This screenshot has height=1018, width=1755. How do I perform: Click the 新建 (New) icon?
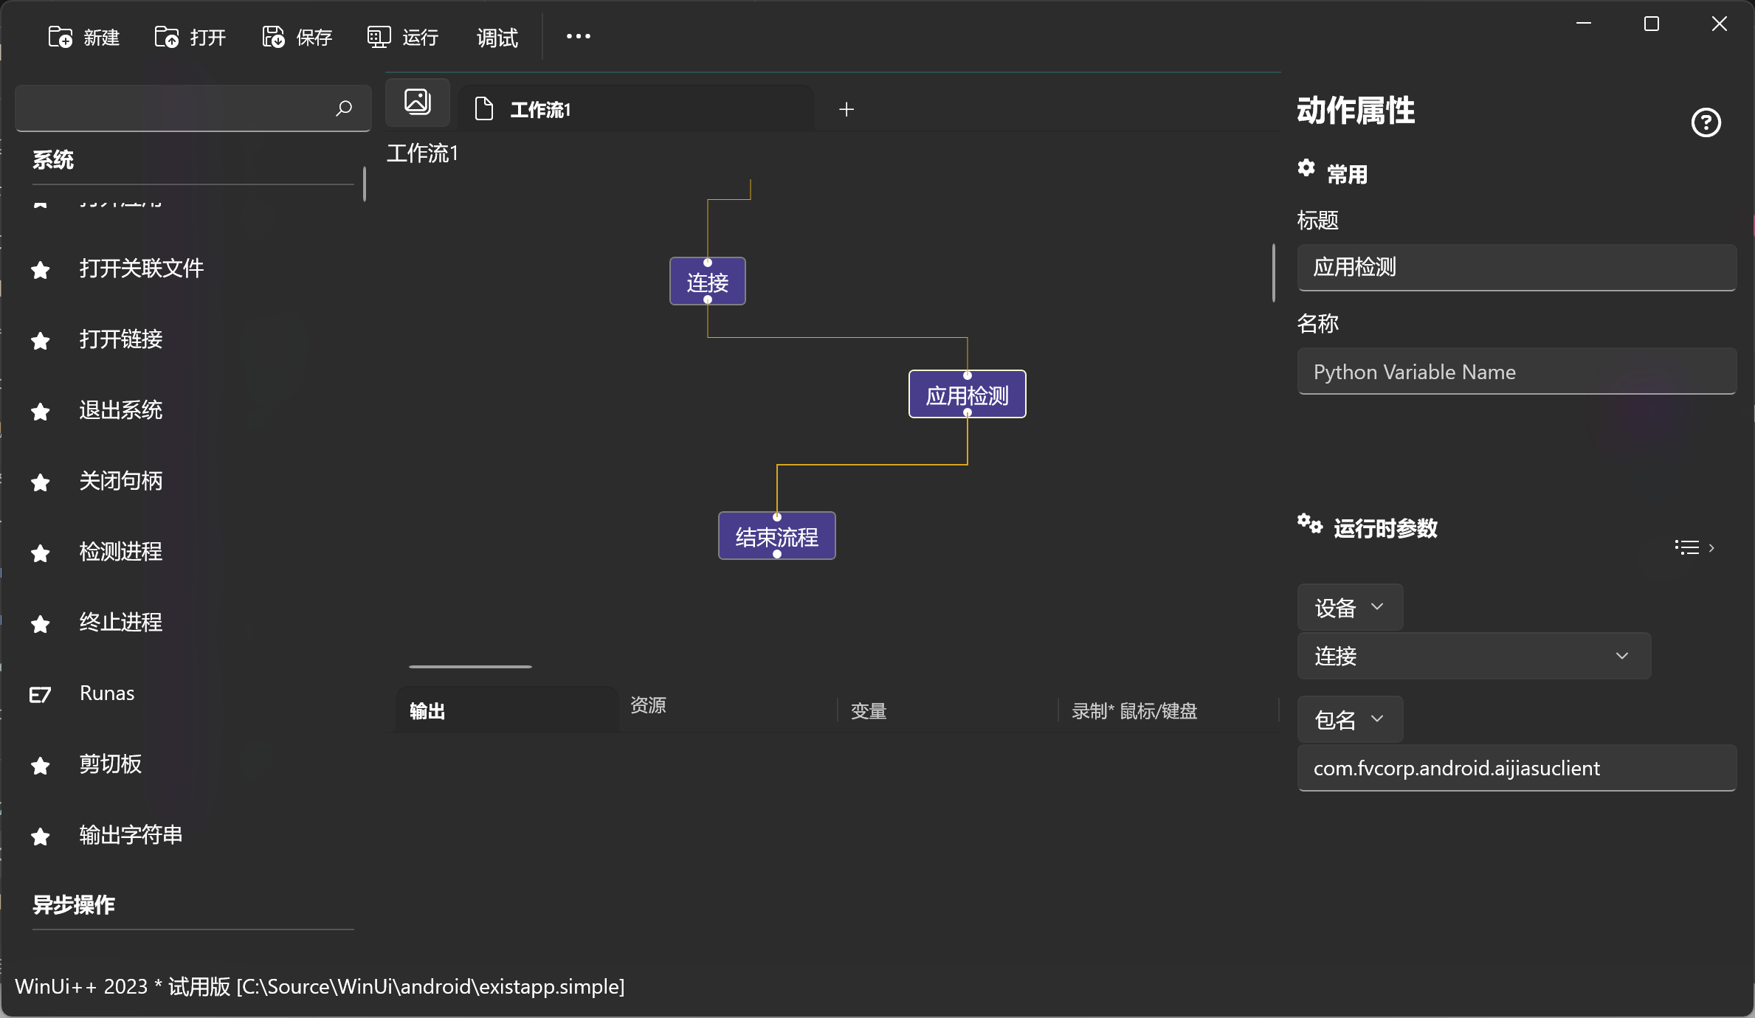click(61, 36)
